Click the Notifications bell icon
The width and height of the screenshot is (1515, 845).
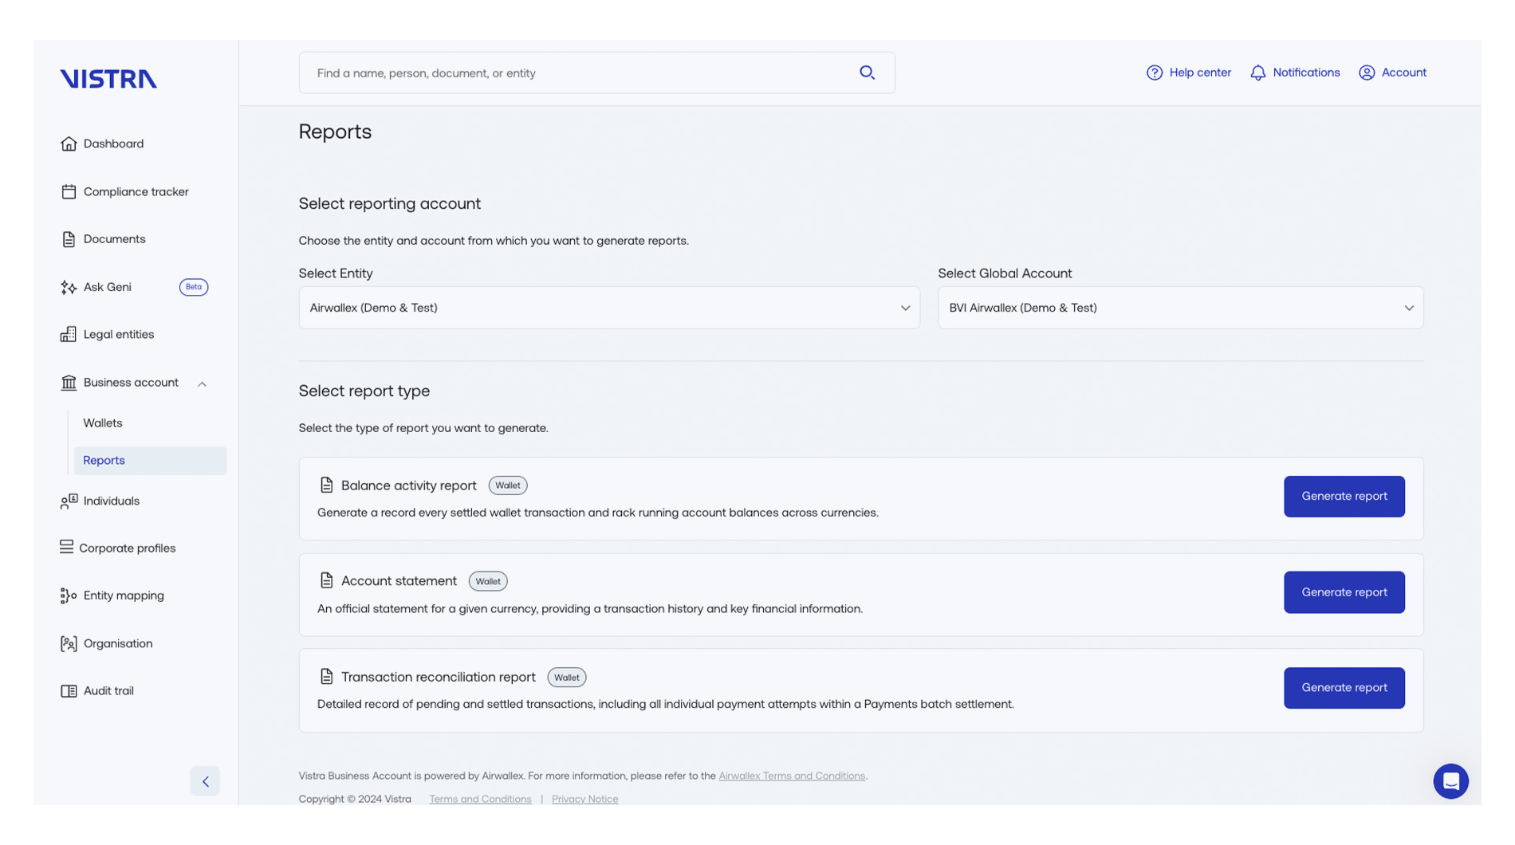click(x=1257, y=73)
